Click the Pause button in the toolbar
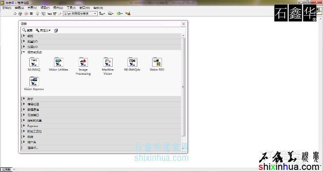The image size is (323, 172). (x=31, y=14)
